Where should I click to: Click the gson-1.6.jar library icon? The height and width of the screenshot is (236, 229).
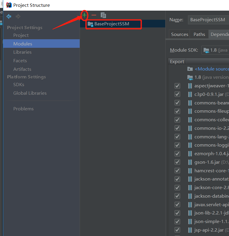[190, 162]
